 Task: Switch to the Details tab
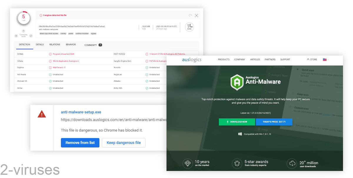(40, 45)
